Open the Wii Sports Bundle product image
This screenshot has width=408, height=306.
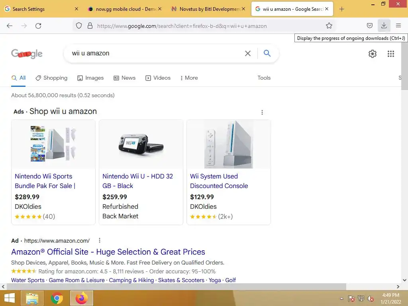click(53, 144)
